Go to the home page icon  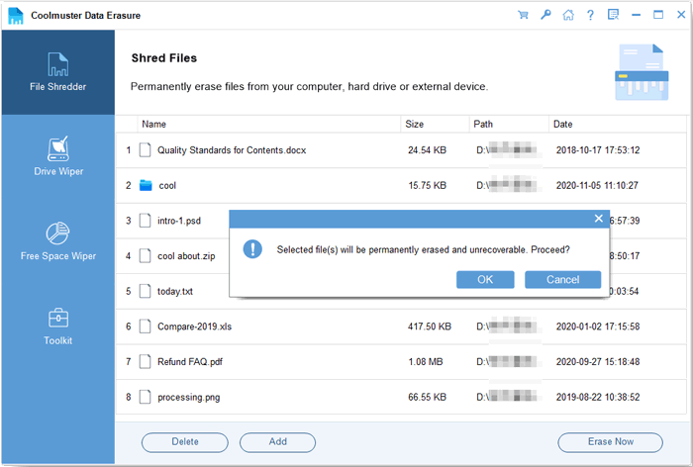(x=567, y=15)
